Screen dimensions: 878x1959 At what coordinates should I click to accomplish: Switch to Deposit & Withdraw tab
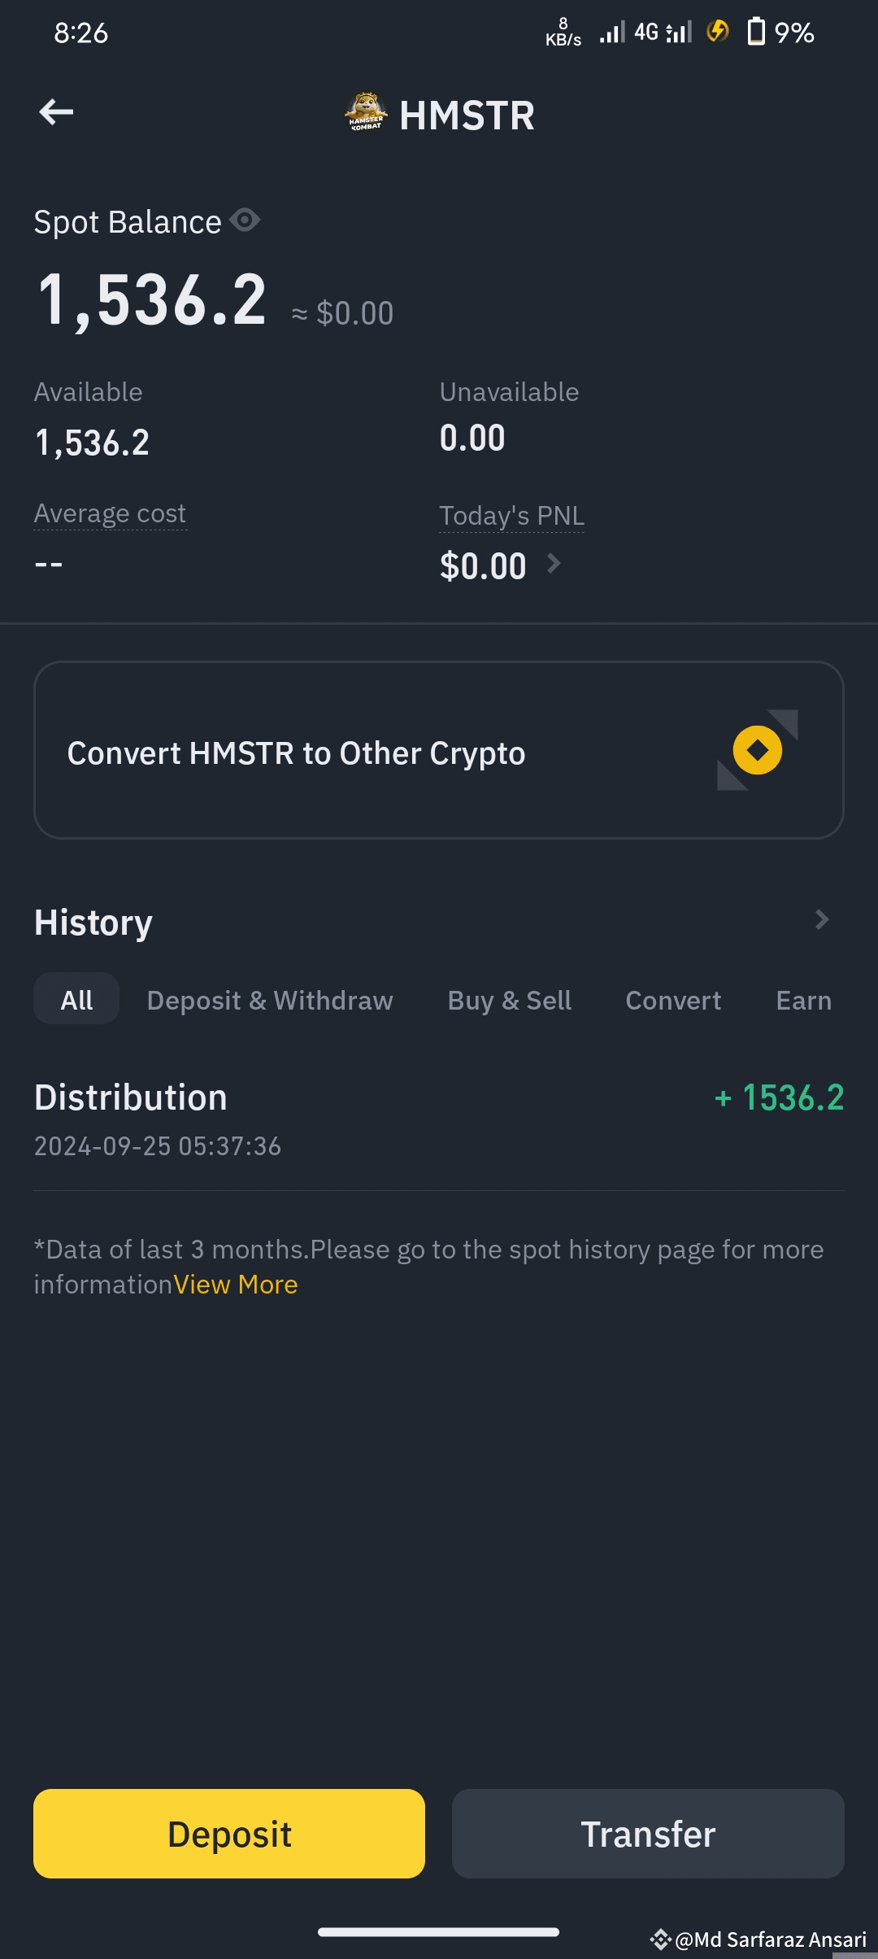pyautogui.click(x=270, y=1001)
